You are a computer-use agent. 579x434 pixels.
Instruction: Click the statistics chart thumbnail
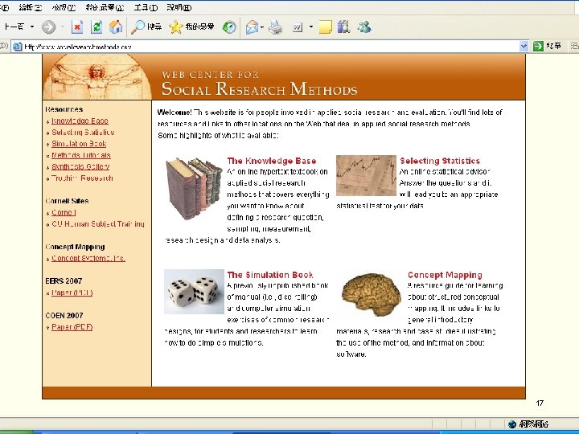click(x=366, y=175)
